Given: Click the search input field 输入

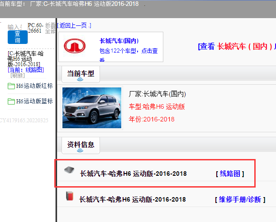Looking at the screenshot, I should click(x=15, y=27).
